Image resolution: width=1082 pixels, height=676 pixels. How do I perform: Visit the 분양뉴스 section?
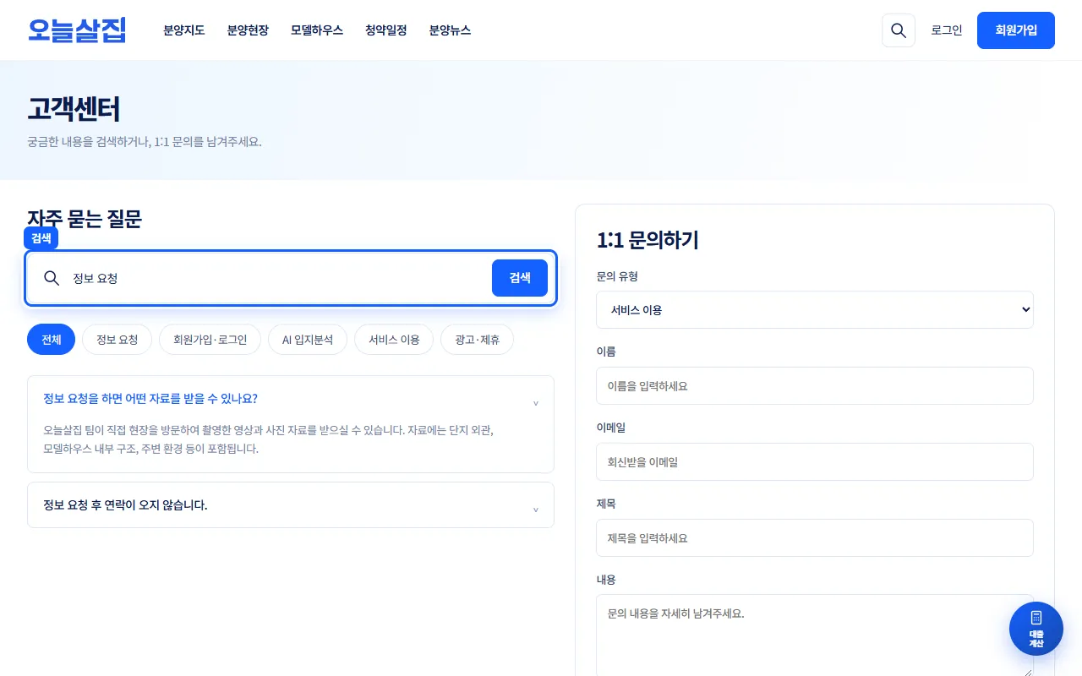pos(450,30)
